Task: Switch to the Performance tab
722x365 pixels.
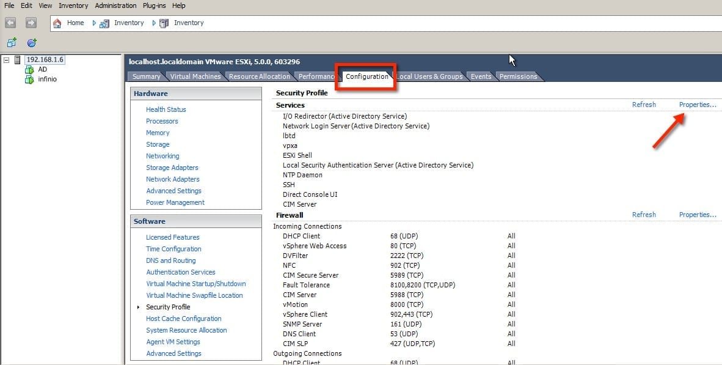Action: pyautogui.click(x=316, y=76)
